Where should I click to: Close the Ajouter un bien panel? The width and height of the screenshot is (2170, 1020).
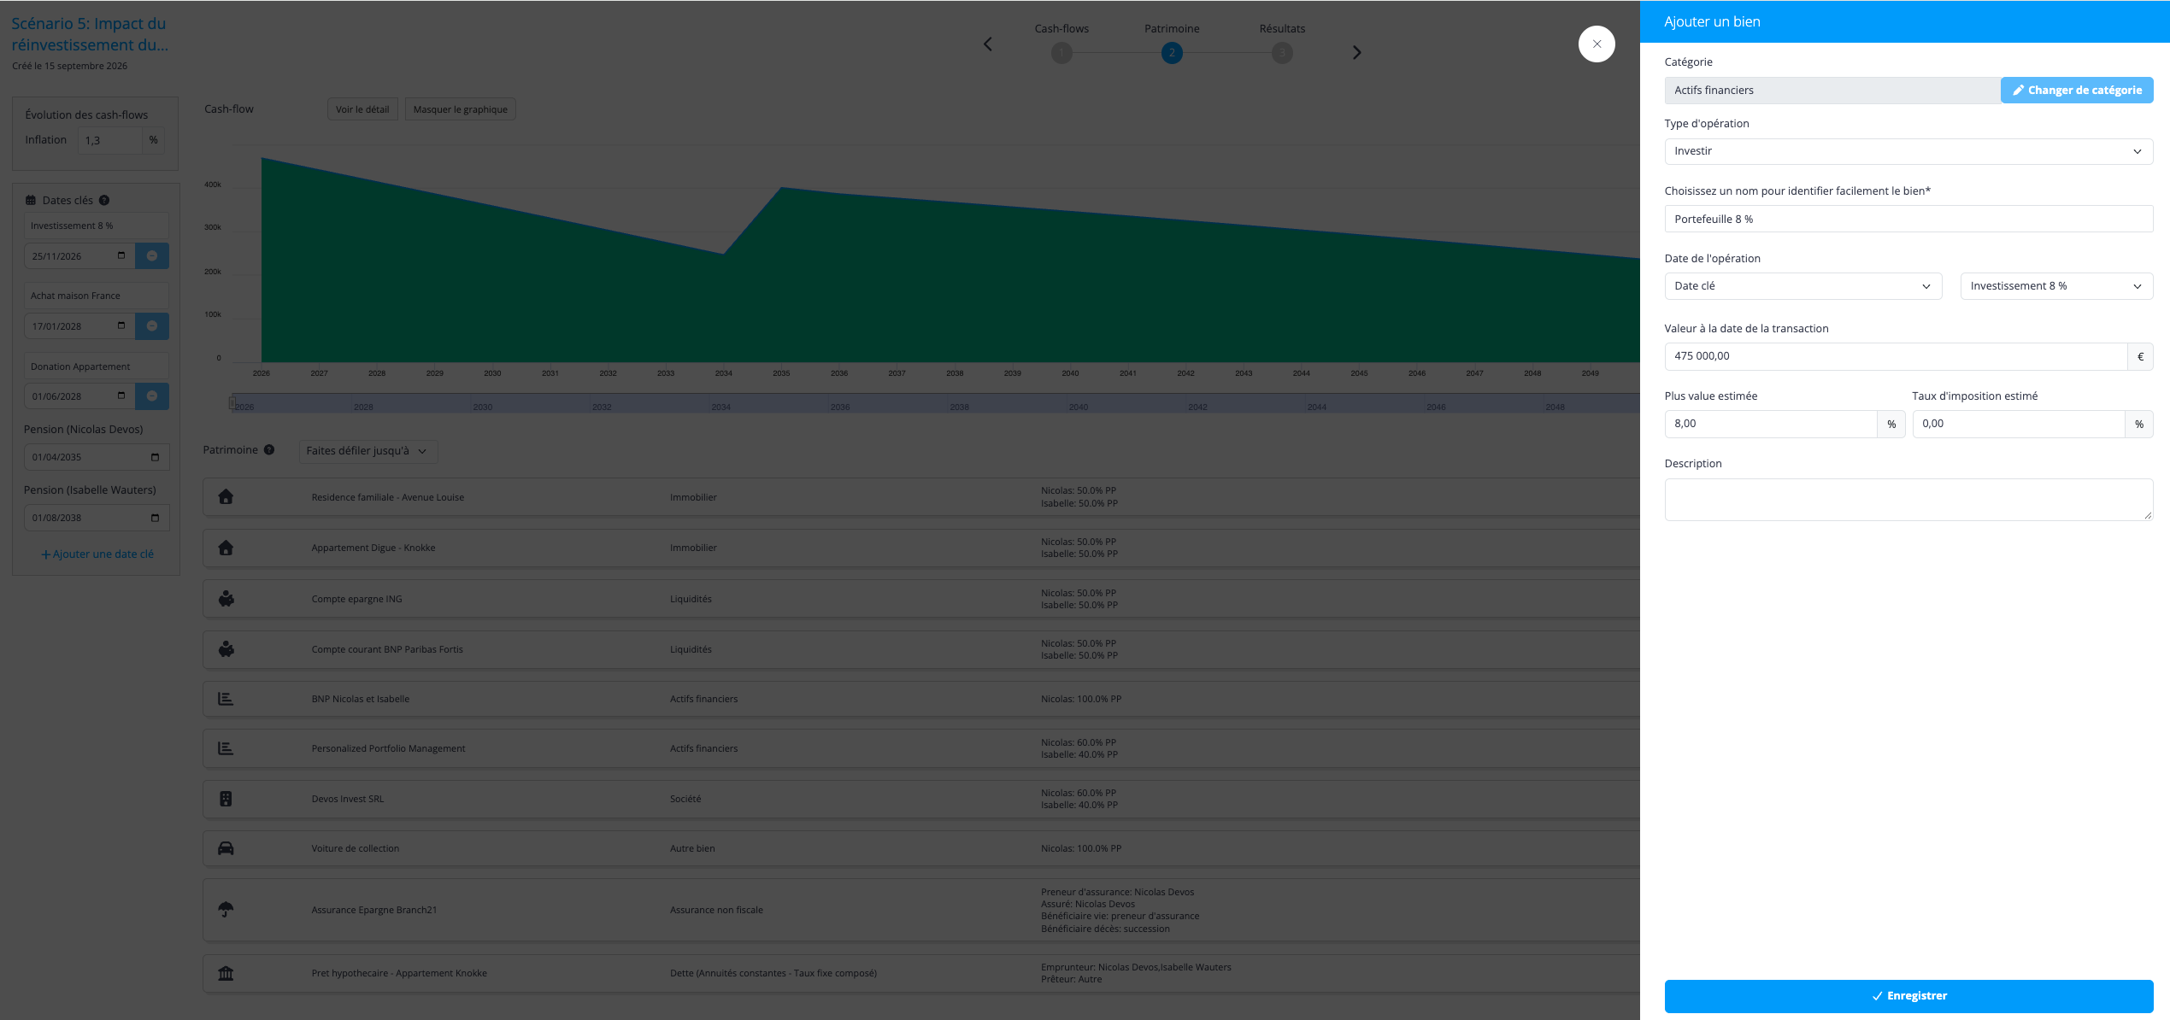[1597, 44]
